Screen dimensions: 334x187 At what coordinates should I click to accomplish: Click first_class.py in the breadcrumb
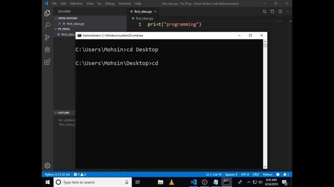pos(145,19)
